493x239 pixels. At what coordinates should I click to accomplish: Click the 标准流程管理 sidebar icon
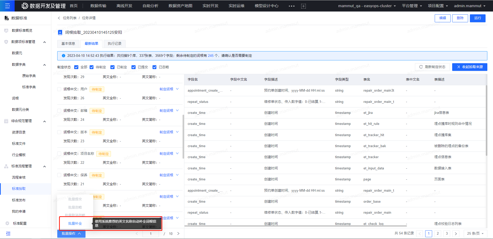tap(6, 166)
